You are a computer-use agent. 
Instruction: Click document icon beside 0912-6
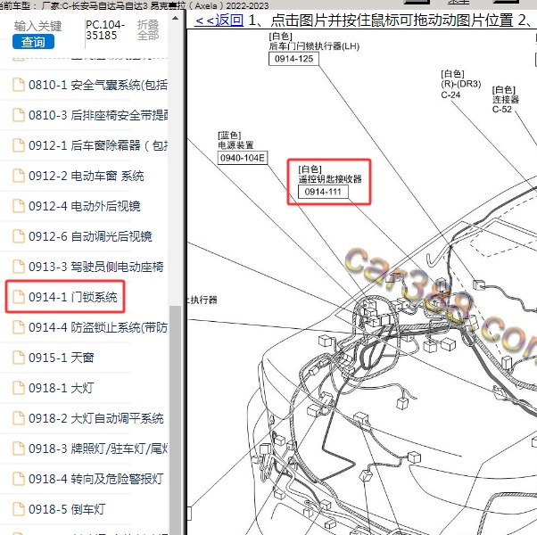[19, 236]
